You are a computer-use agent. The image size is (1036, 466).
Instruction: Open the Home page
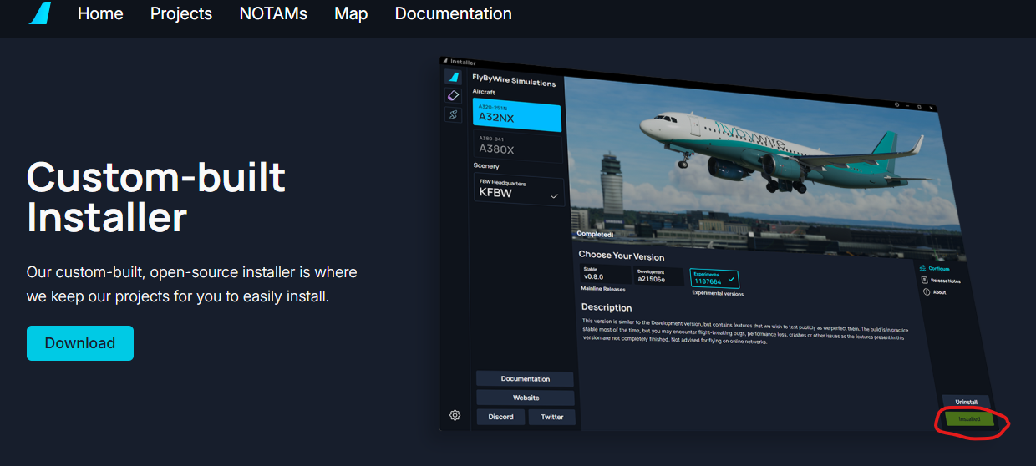click(100, 13)
